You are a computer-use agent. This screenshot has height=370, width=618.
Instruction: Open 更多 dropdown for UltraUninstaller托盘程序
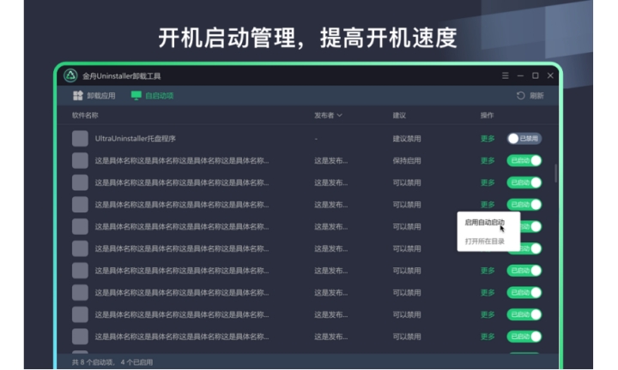coord(487,138)
